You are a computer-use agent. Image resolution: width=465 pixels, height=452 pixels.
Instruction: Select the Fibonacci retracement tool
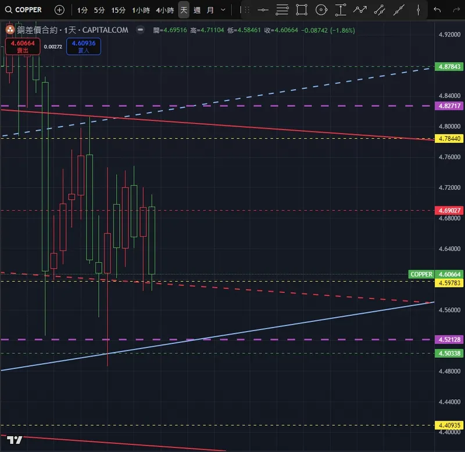point(282,10)
